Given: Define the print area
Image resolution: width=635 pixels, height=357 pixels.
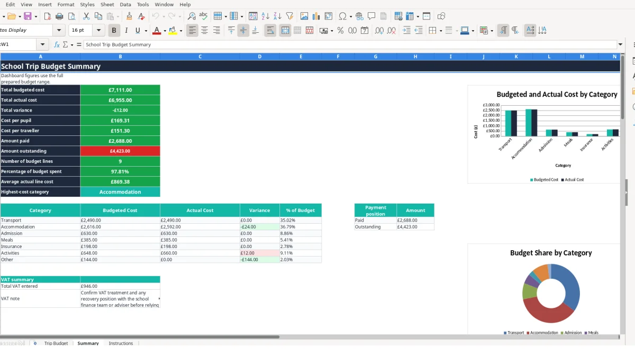Looking at the screenshot, I should [x=398, y=16].
